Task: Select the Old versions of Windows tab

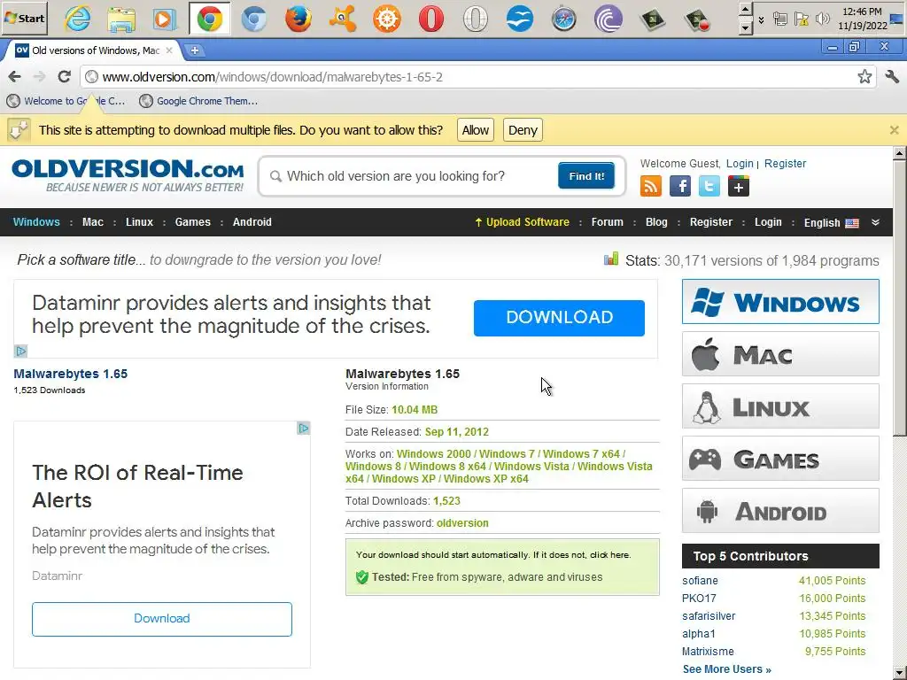Action: point(94,50)
